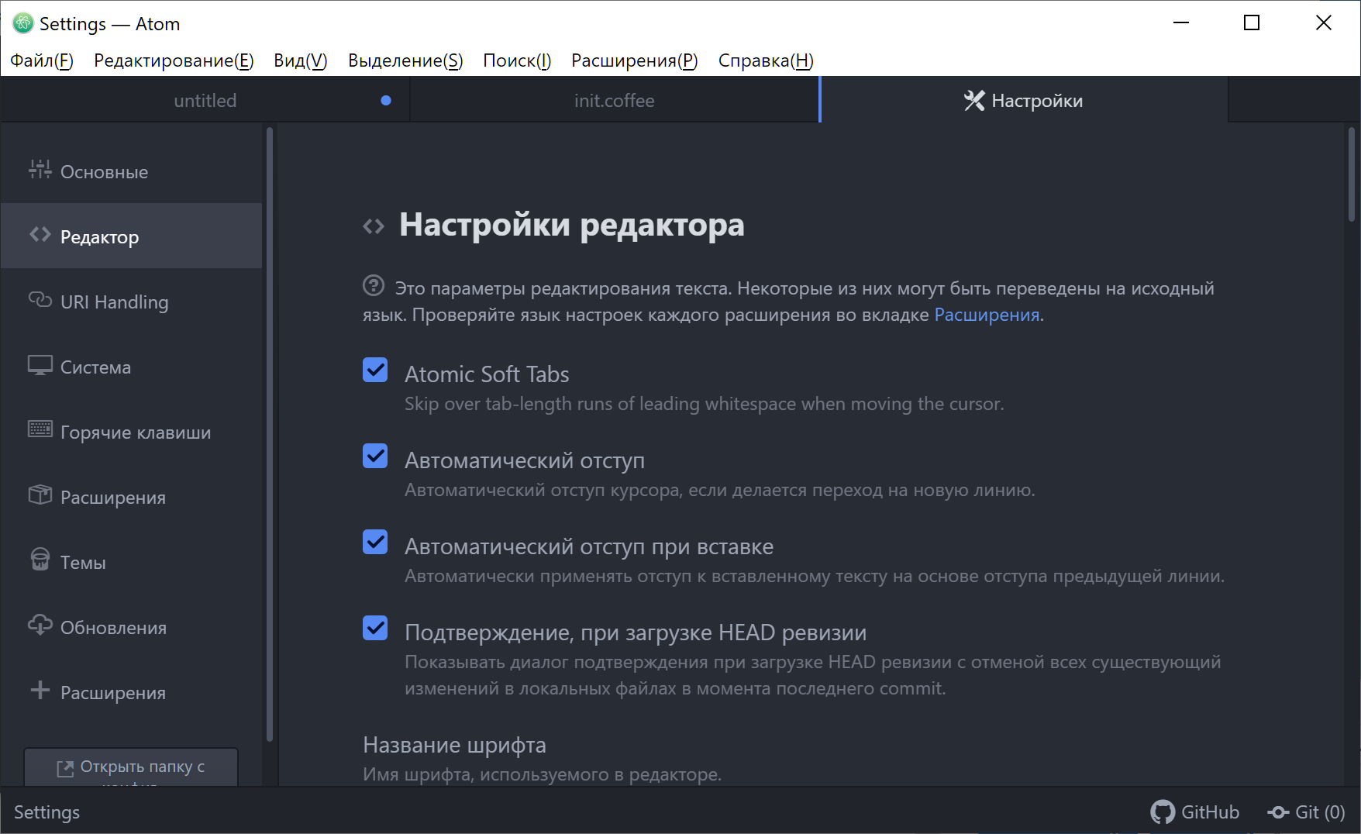Open Система settings section
This screenshot has height=834, width=1361.
tap(132, 367)
